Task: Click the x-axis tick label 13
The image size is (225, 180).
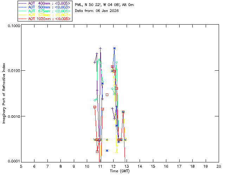Action: tap(127, 166)
